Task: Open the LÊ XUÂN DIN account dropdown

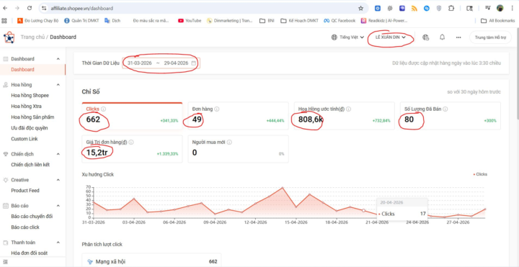Action: pyautogui.click(x=390, y=37)
